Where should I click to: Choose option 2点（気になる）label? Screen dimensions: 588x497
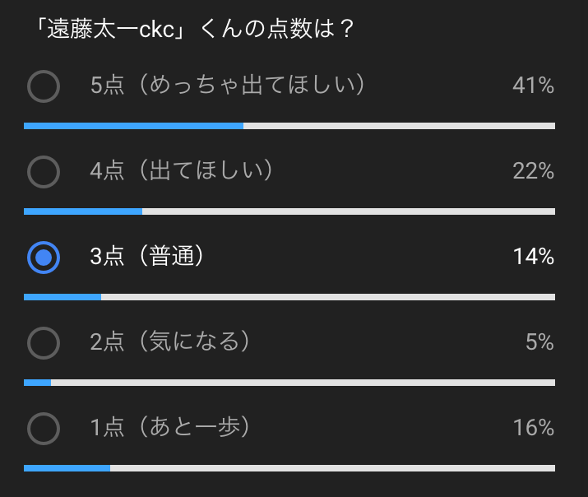pyautogui.click(x=169, y=341)
